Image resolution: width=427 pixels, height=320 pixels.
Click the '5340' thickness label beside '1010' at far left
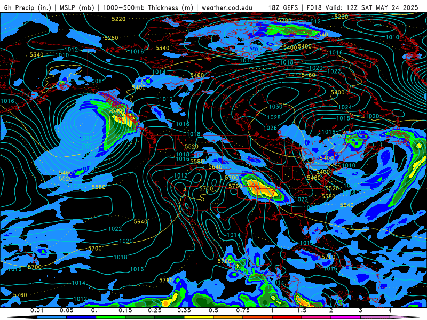[x=36, y=55]
